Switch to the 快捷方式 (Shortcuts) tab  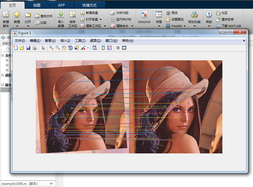coord(89,5)
